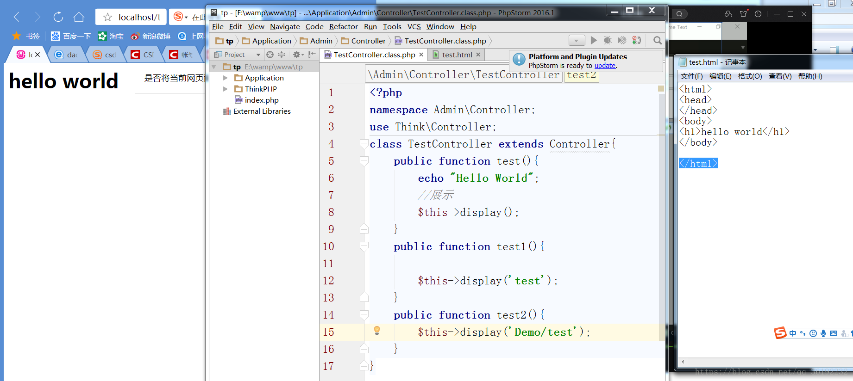Screen dimensions: 853x381
Task: Click line number 8 in gutter
Action: pyautogui.click(x=331, y=212)
